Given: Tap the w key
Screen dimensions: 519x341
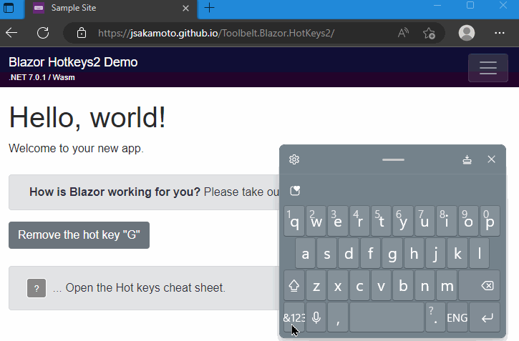Looking at the screenshot, I should [316, 221].
